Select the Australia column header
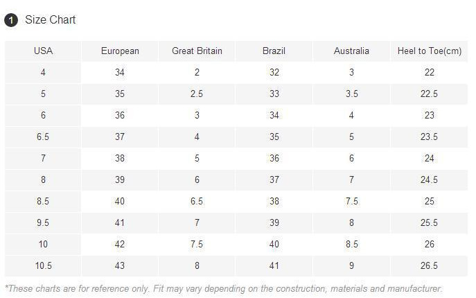 tap(351, 51)
